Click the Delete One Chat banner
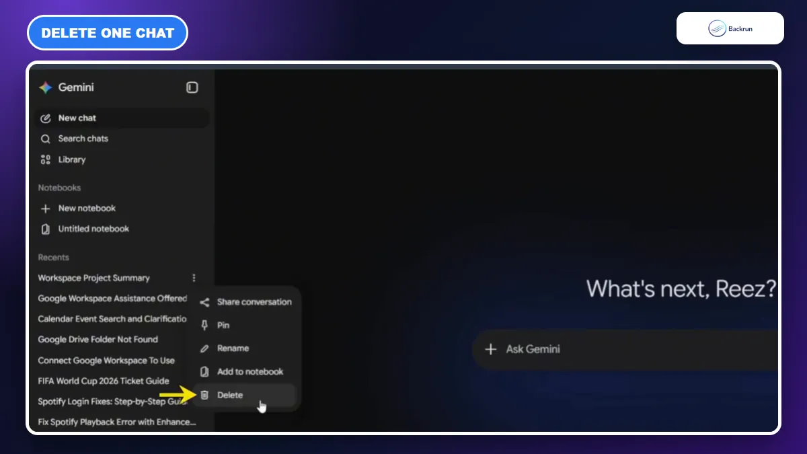Viewport: 807px width, 454px height. pos(108,32)
